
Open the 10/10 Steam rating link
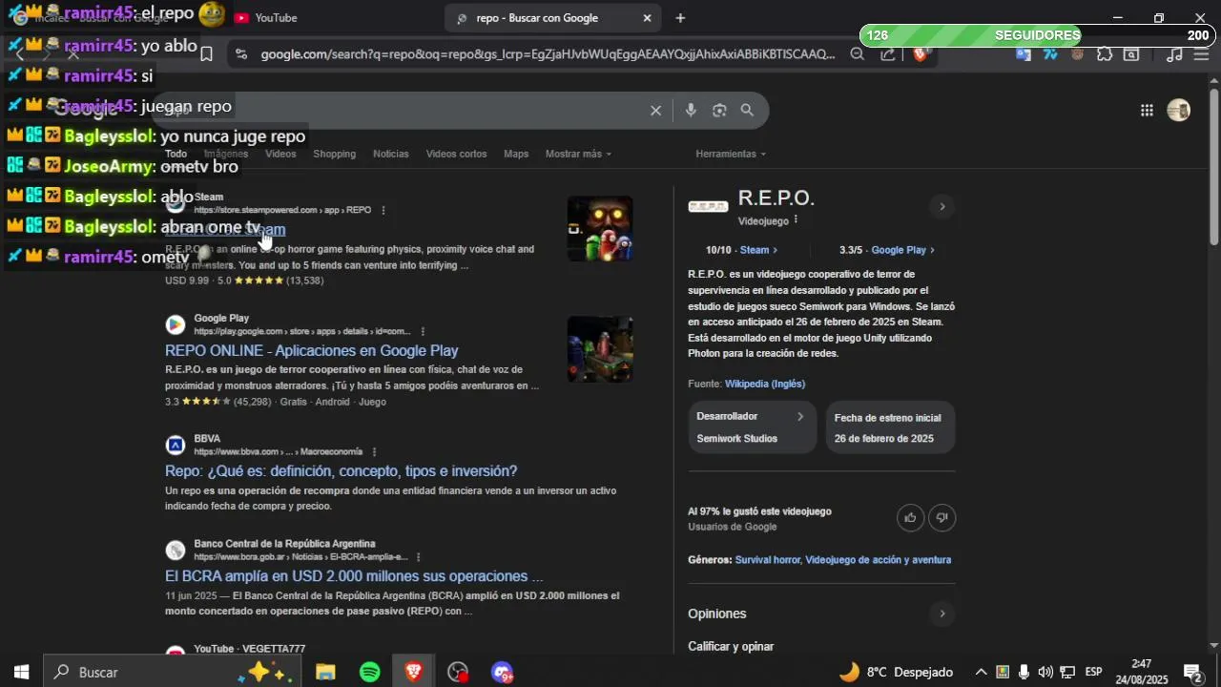(741, 250)
